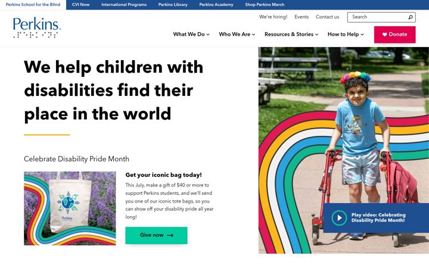Click the Donate button

tap(395, 35)
